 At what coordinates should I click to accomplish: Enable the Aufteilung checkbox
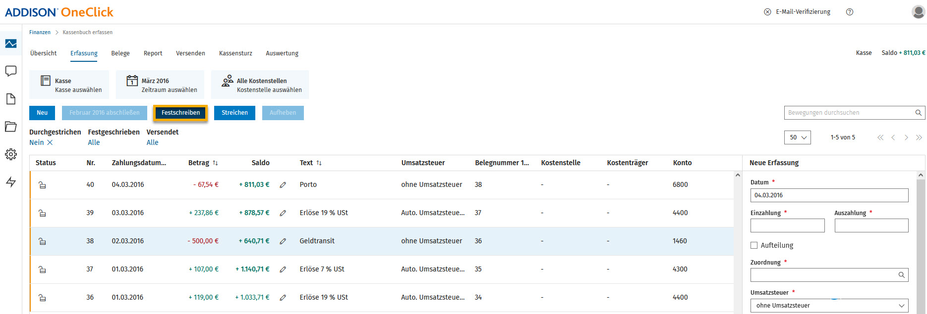coord(754,245)
